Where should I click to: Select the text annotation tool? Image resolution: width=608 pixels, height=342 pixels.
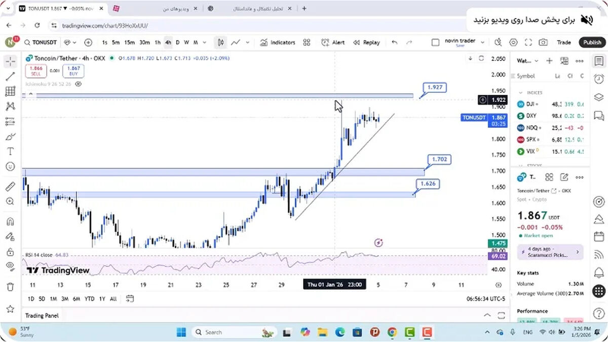tap(10, 151)
